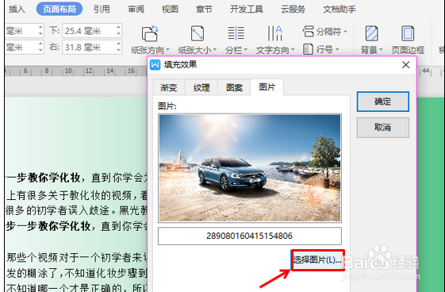
Task: Expand the 文字方向 dropdown arrow
Action: (293, 50)
